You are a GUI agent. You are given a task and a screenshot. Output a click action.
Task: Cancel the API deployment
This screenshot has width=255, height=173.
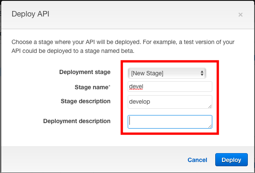coord(197,160)
